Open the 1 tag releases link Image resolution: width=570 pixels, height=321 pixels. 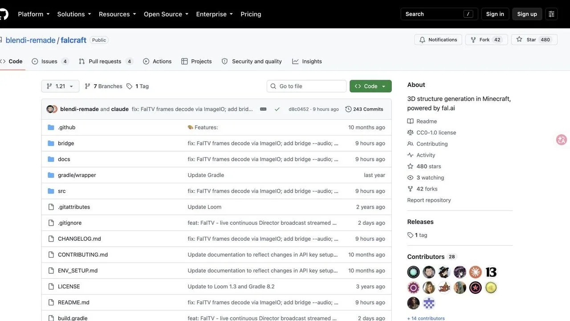[x=417, y=235]
